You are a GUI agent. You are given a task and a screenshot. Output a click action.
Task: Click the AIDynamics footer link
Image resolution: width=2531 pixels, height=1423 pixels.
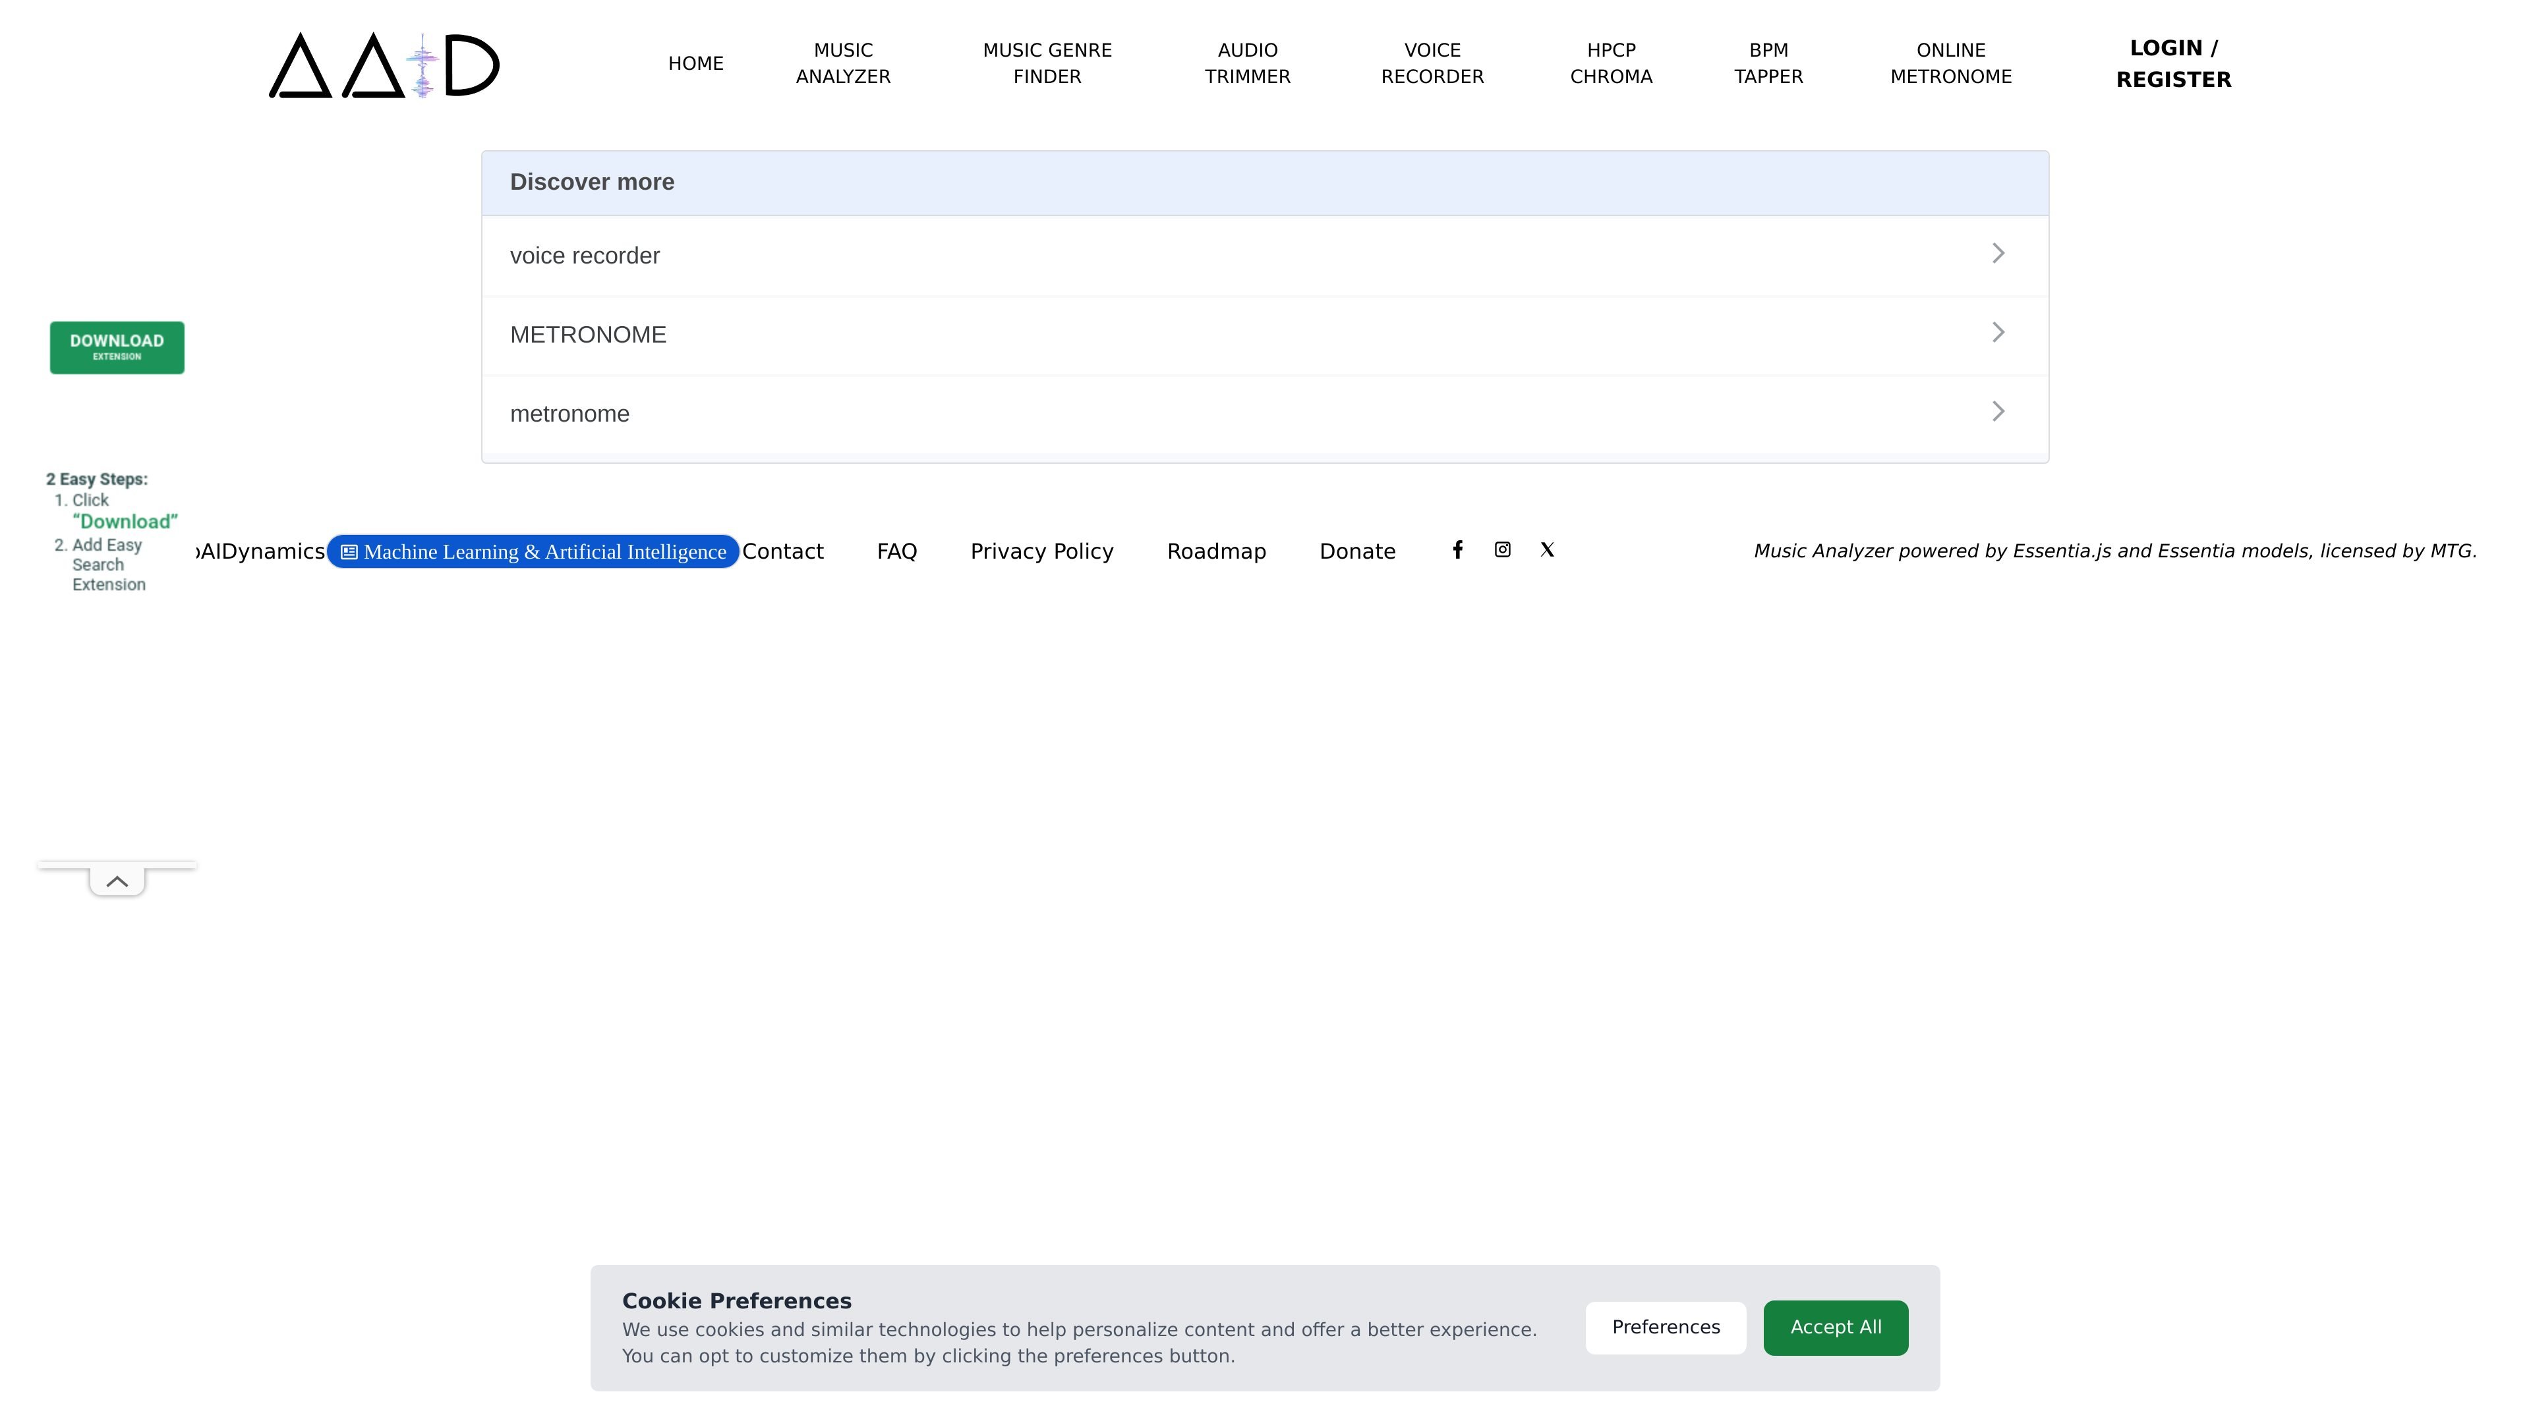[262, 551]
